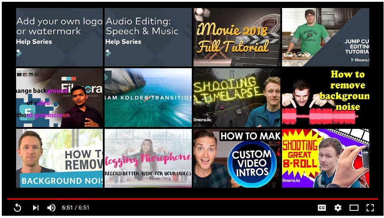The height and width of the screenshot is (218, 384).
Task: Open the settings gear menu
Action: (338, 208)
